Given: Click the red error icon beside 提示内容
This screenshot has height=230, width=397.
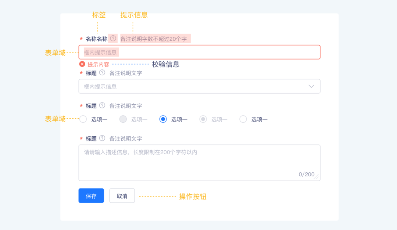Looking at the screenshot, I should point(82,64).
